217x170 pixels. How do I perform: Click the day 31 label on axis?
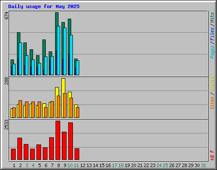click(x=203, y=165)
